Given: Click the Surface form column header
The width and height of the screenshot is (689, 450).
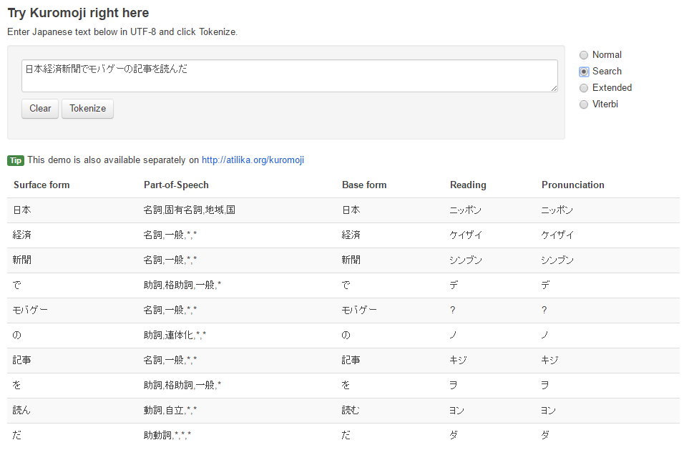Looking at the screenshot, I should 41,185.
